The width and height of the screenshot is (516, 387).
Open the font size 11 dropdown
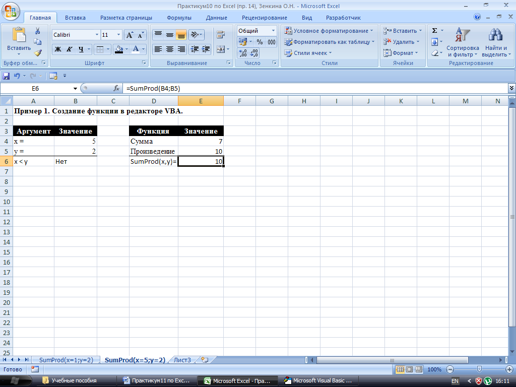tap(118, 35)
